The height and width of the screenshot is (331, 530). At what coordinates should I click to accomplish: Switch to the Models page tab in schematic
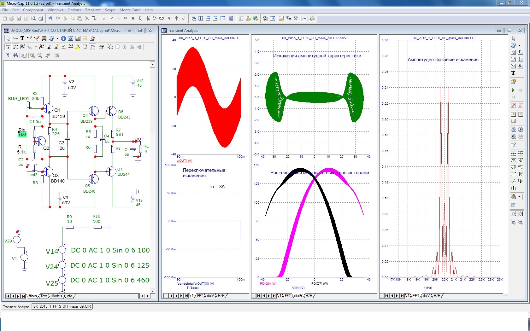(56, 296)
